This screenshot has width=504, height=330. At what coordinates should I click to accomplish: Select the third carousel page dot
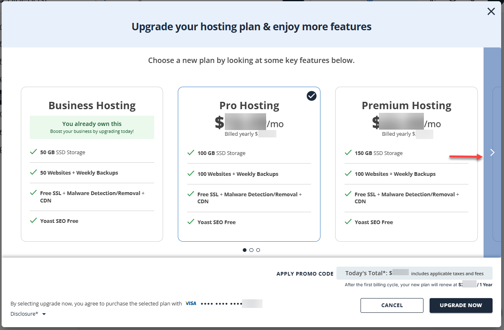click(x=258, y=250)
